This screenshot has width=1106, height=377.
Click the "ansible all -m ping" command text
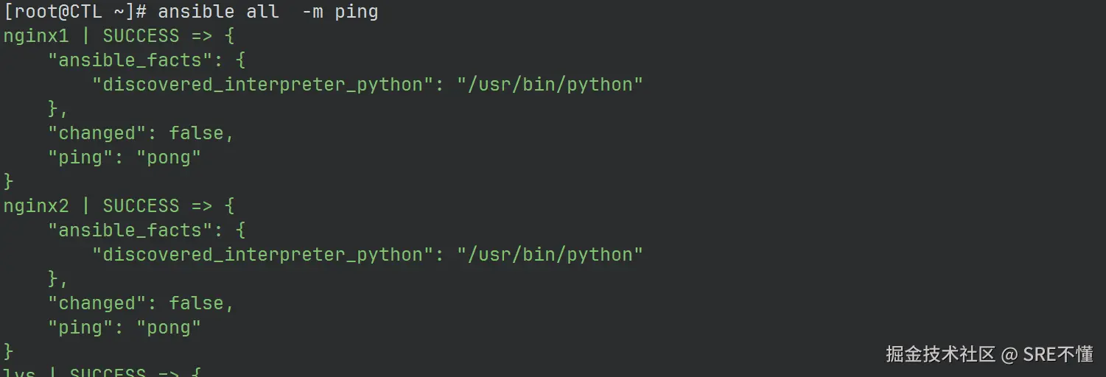(267, 12)
